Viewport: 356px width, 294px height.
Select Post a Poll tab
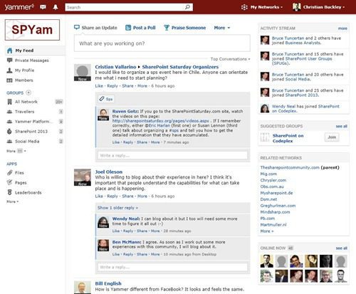coord(140,28)
